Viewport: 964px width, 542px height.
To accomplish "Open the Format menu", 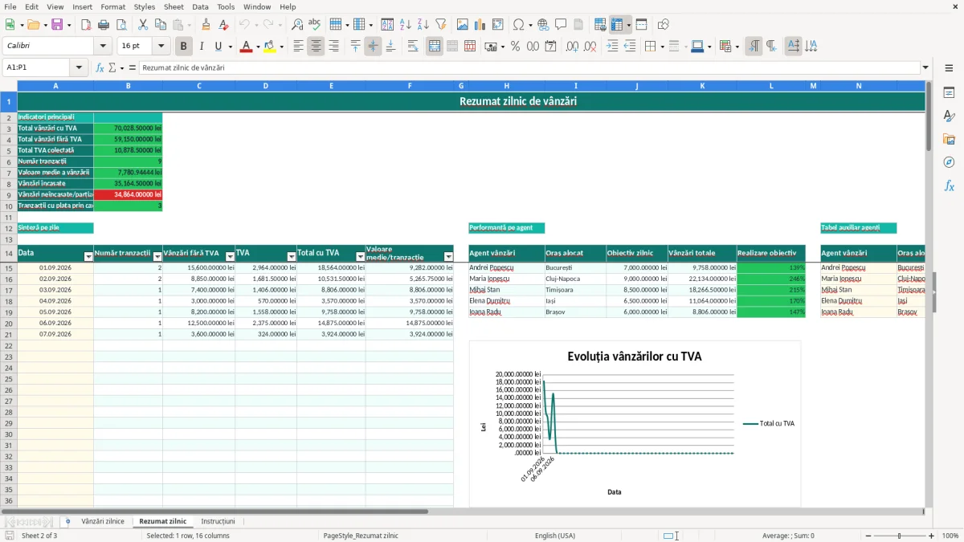I will (x=112, y=6).
